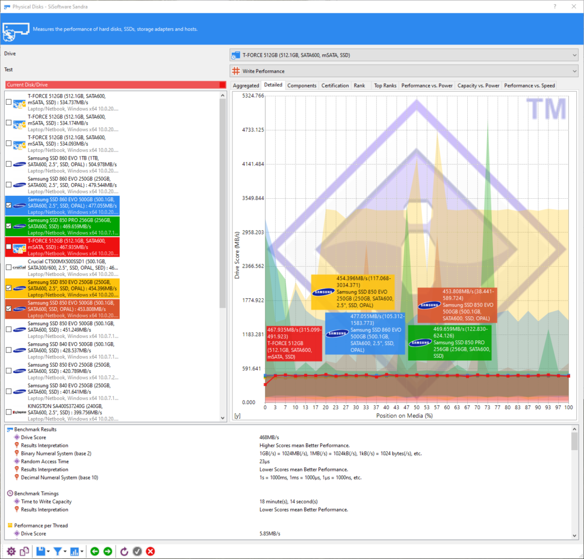Screen dimensions: 584x559
Task: Select the KINGSTON SA400S37240G list entry
Action: (62, 412)
